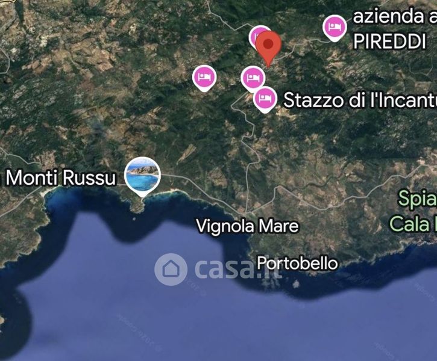Click the small islet off Portobello coast

coord(296,284)
